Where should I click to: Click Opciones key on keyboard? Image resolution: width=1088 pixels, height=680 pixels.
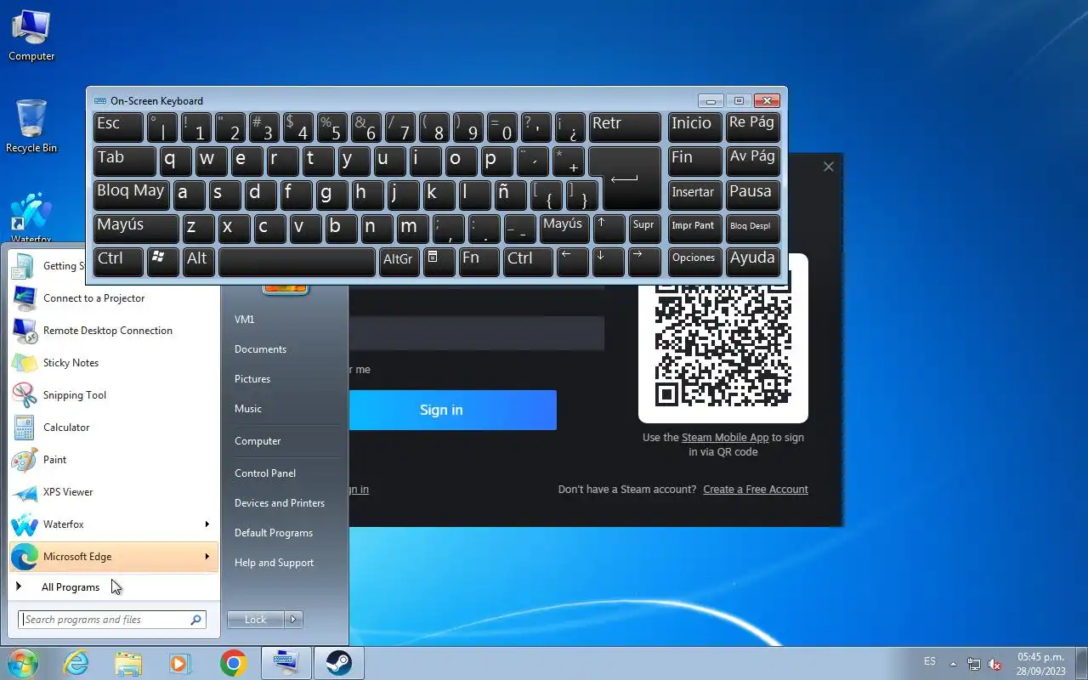694,262
